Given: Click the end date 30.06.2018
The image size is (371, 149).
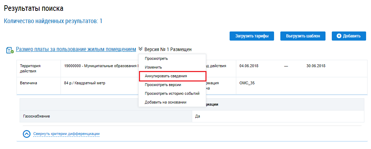Looking at the screenshot, I should pyautogui.click(x=316, y=66).
